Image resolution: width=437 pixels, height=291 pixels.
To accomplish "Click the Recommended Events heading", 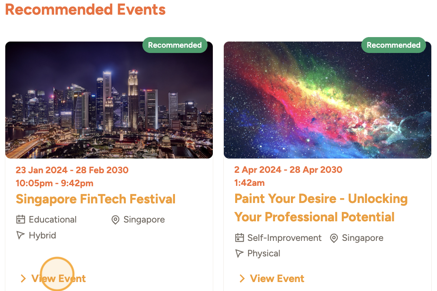I will click(x=85, y=9).
